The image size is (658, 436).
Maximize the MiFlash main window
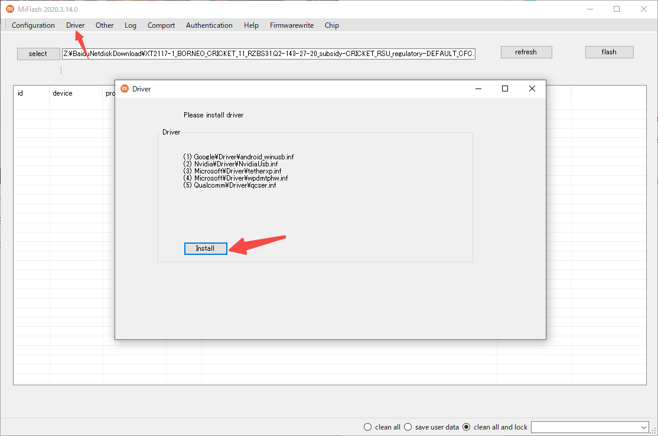point(617,9)
